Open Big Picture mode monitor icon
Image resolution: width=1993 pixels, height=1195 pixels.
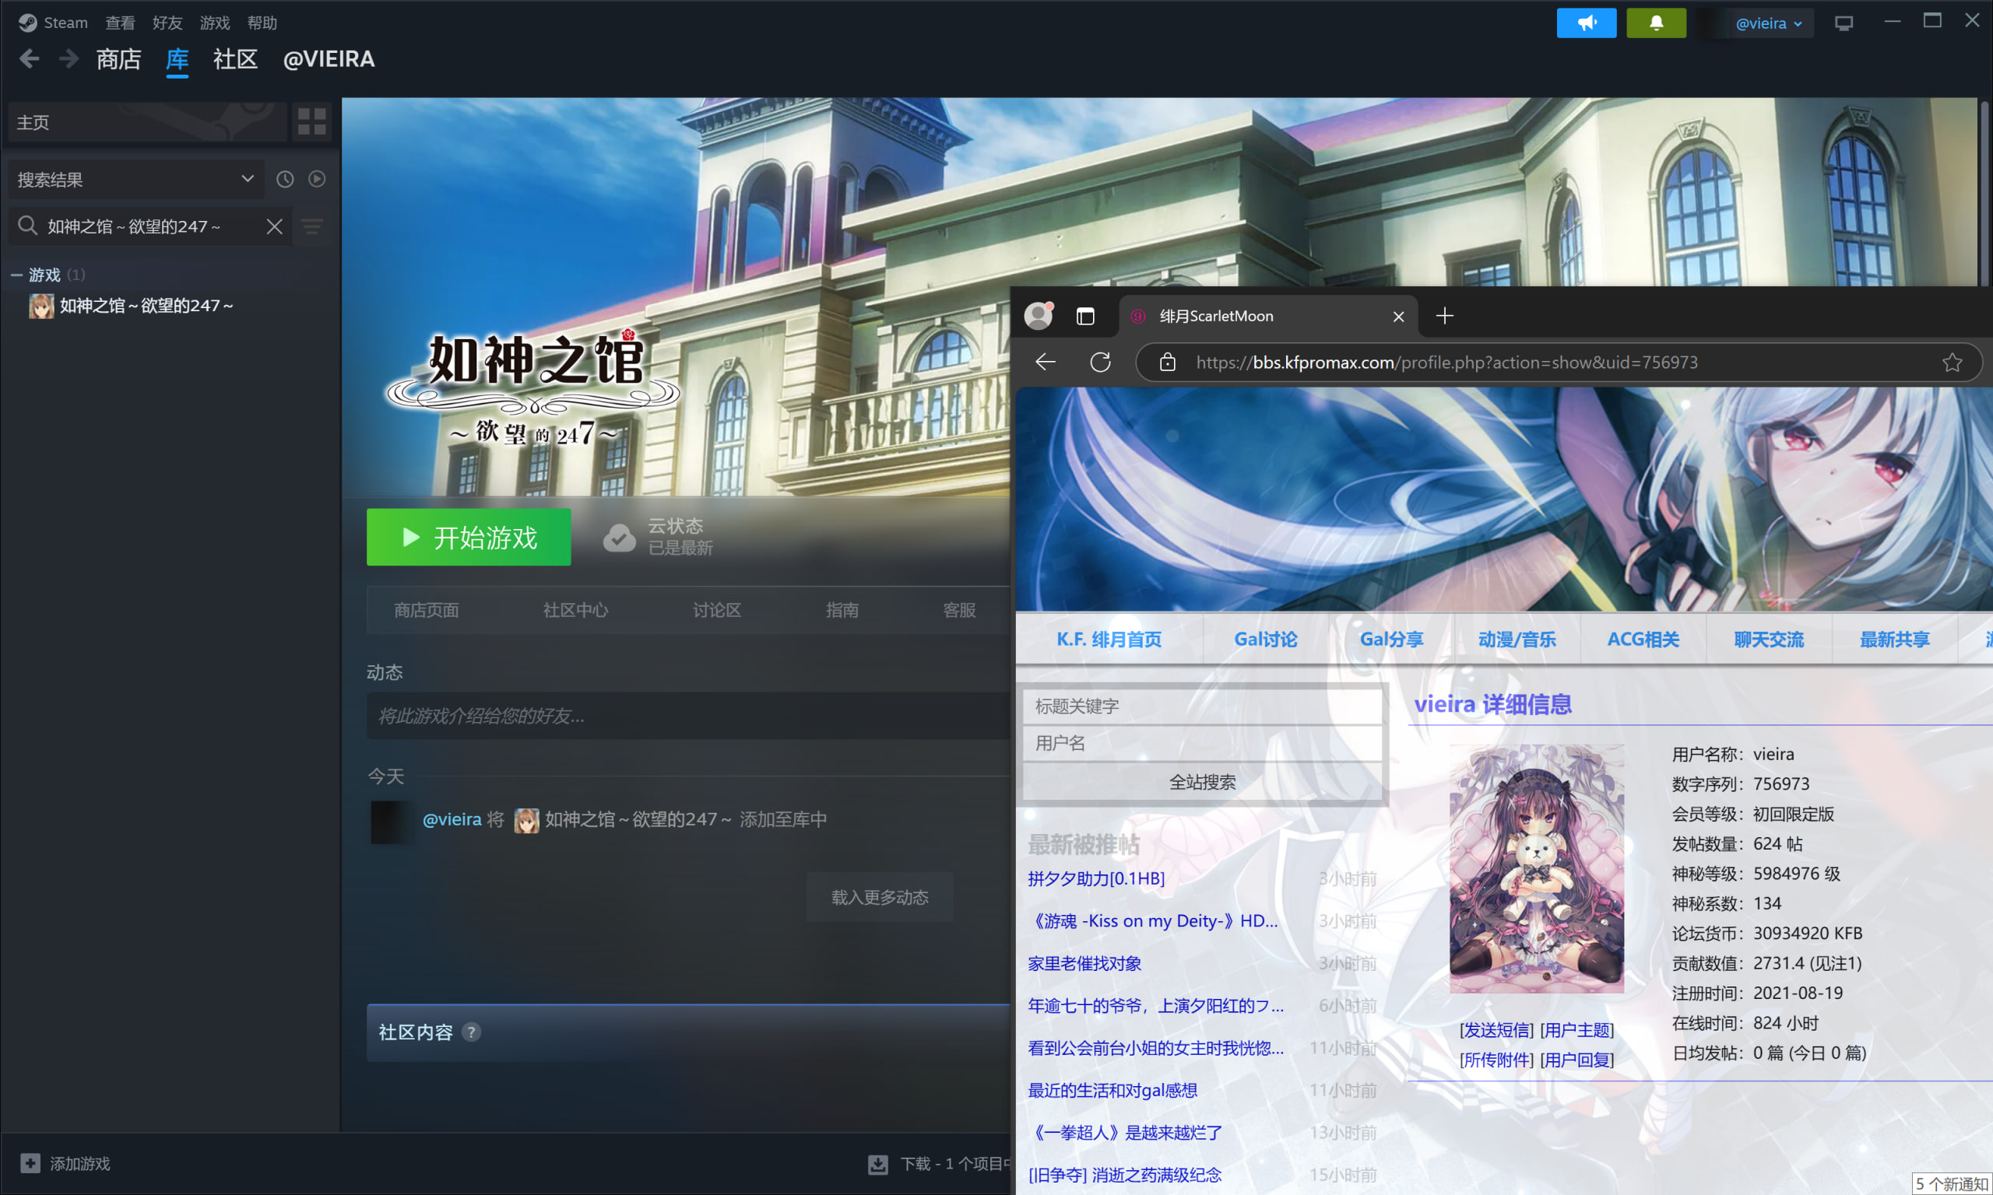pos(1844,23)
